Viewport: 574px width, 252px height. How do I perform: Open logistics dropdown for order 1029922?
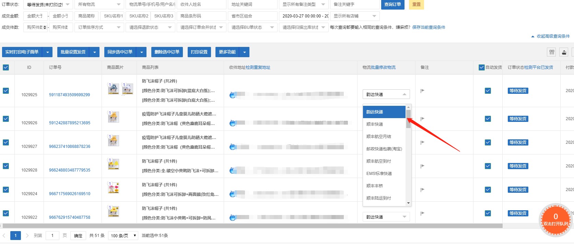click(386, 217)
